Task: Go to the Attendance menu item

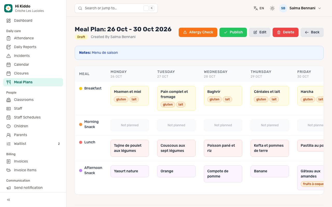Action: [x=33, y=38]
